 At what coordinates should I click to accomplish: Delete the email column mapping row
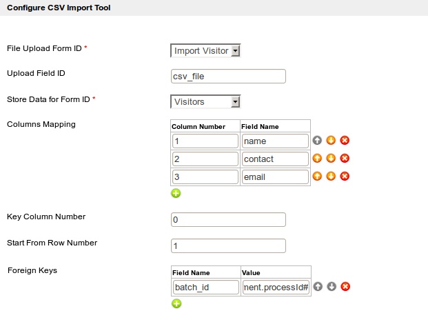click(x=345, y=176)
